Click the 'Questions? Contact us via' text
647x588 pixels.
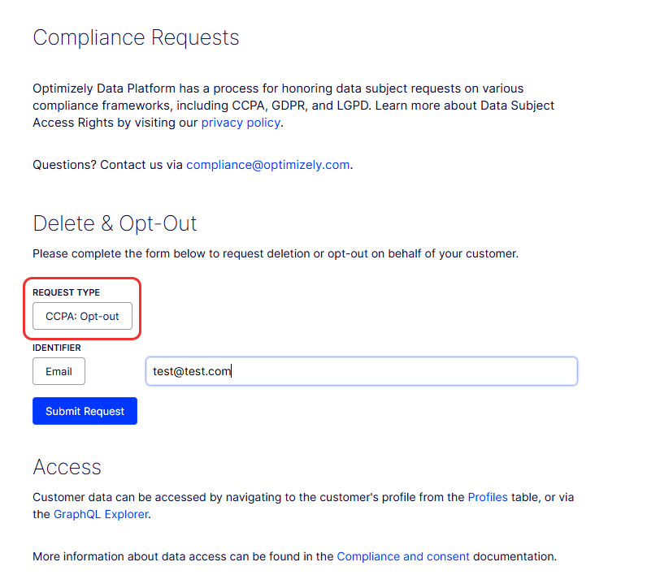107,165
